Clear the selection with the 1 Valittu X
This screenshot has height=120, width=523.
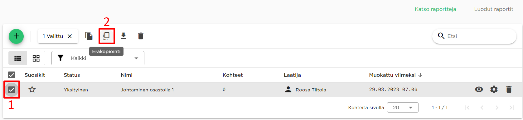pos(70,36)
